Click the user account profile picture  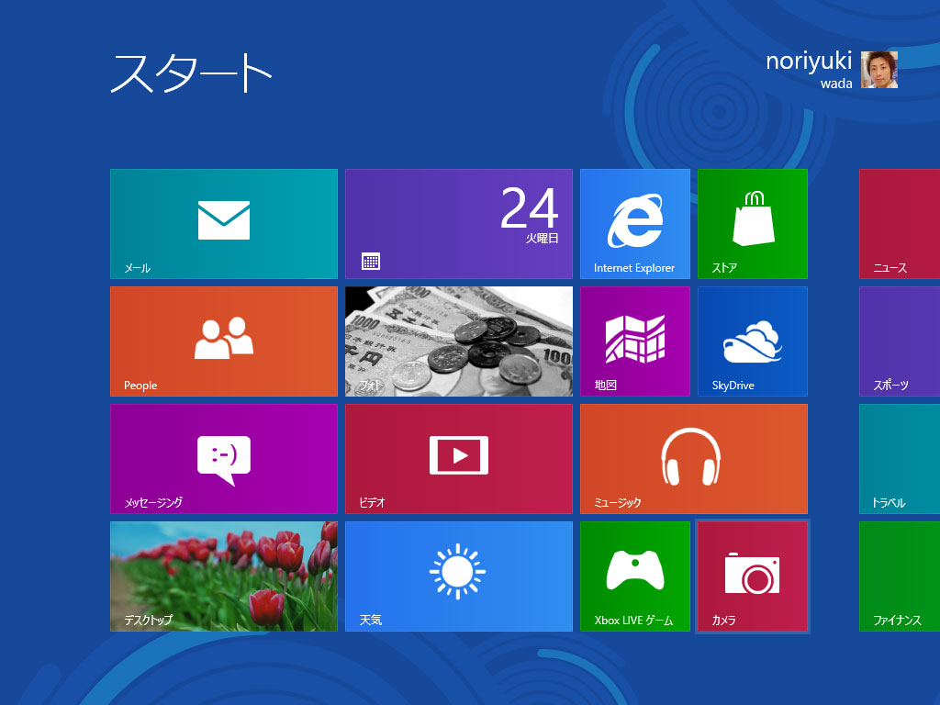pos(879,70)
